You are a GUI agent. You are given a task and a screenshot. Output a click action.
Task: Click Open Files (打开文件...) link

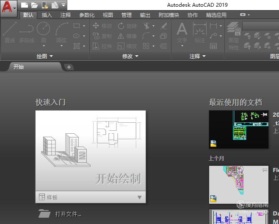60,214
